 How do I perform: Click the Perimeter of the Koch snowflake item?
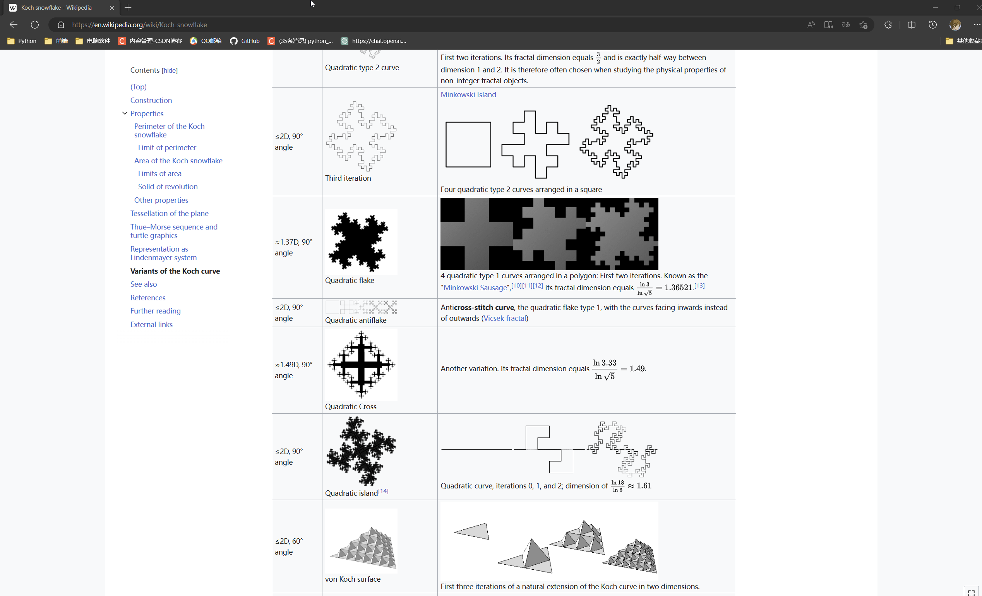pos(169,130)
